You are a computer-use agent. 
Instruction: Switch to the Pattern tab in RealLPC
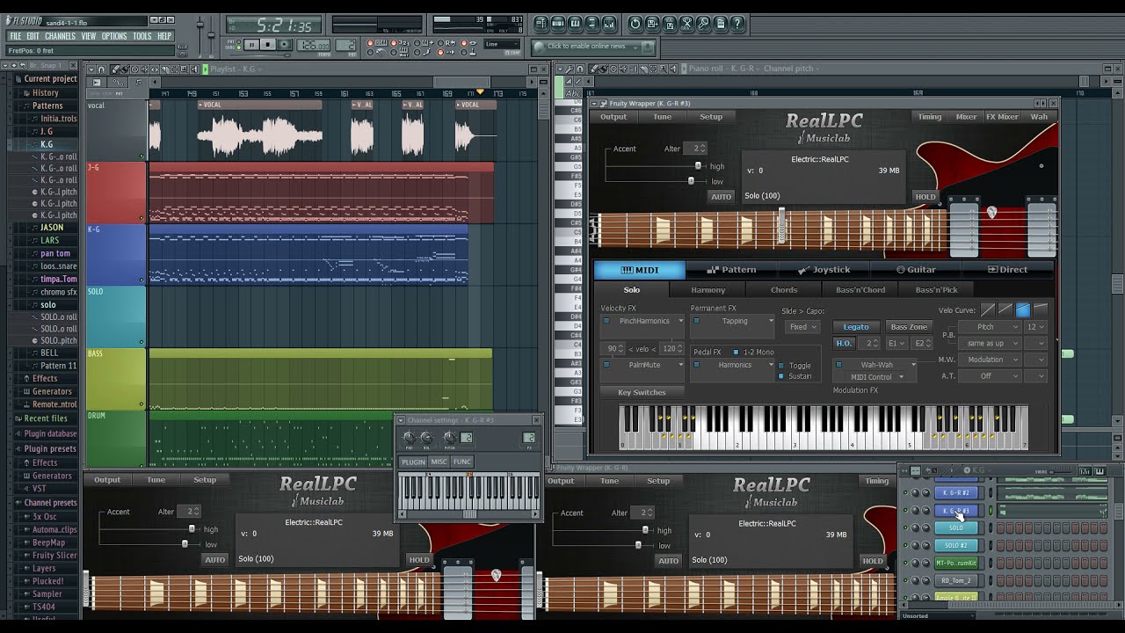(731, 270)
